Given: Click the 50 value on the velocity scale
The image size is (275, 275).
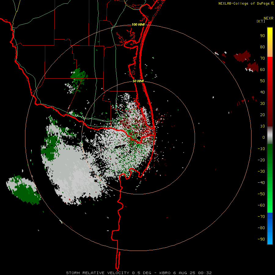Looking at the screenshot, I should click(262, 81).
